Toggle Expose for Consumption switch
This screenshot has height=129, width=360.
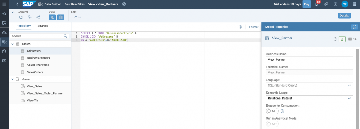pos(272,111)
